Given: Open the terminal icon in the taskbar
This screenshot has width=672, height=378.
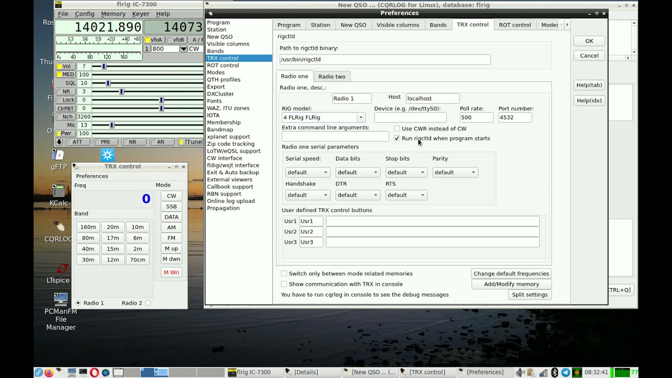Looking at the screenshot, I should point(83,373).
